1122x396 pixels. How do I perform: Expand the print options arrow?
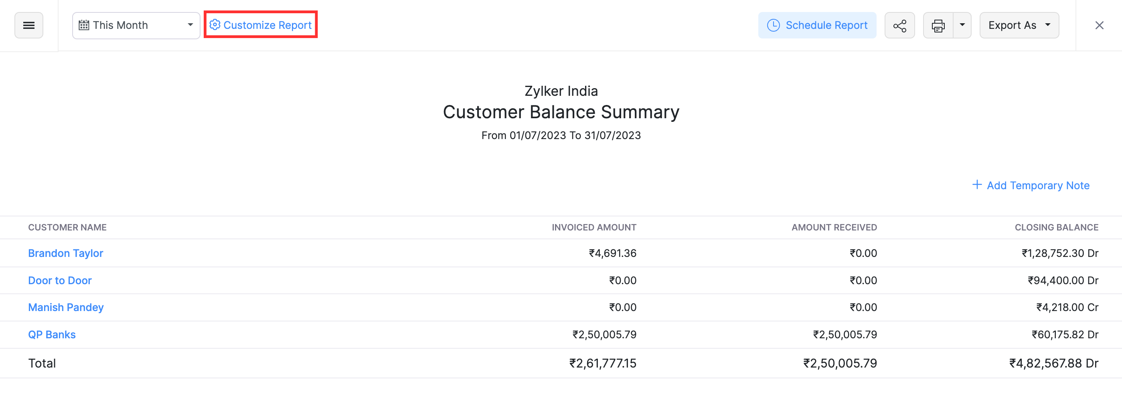(x=962, y=25)
